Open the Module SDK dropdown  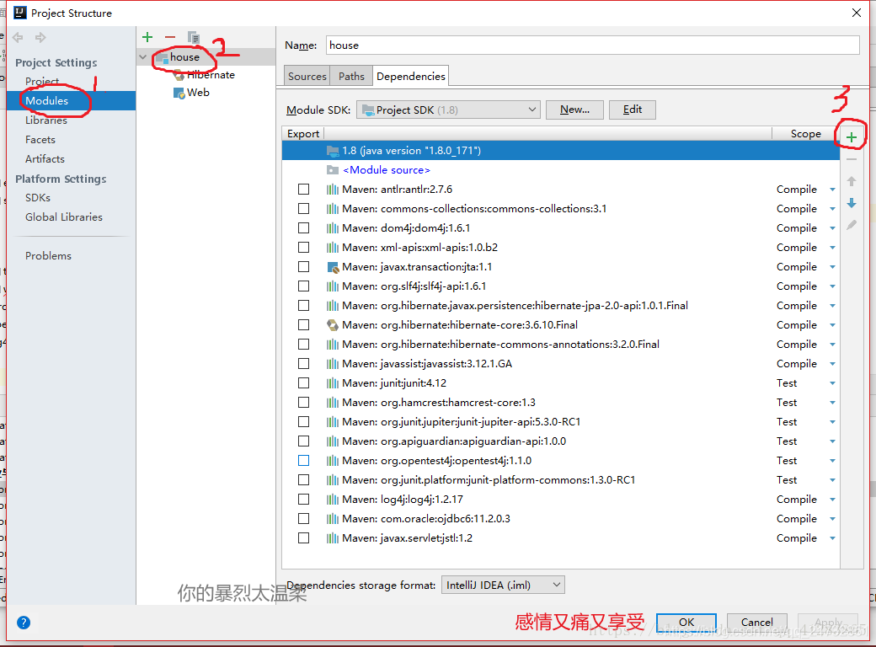(448, 110)
